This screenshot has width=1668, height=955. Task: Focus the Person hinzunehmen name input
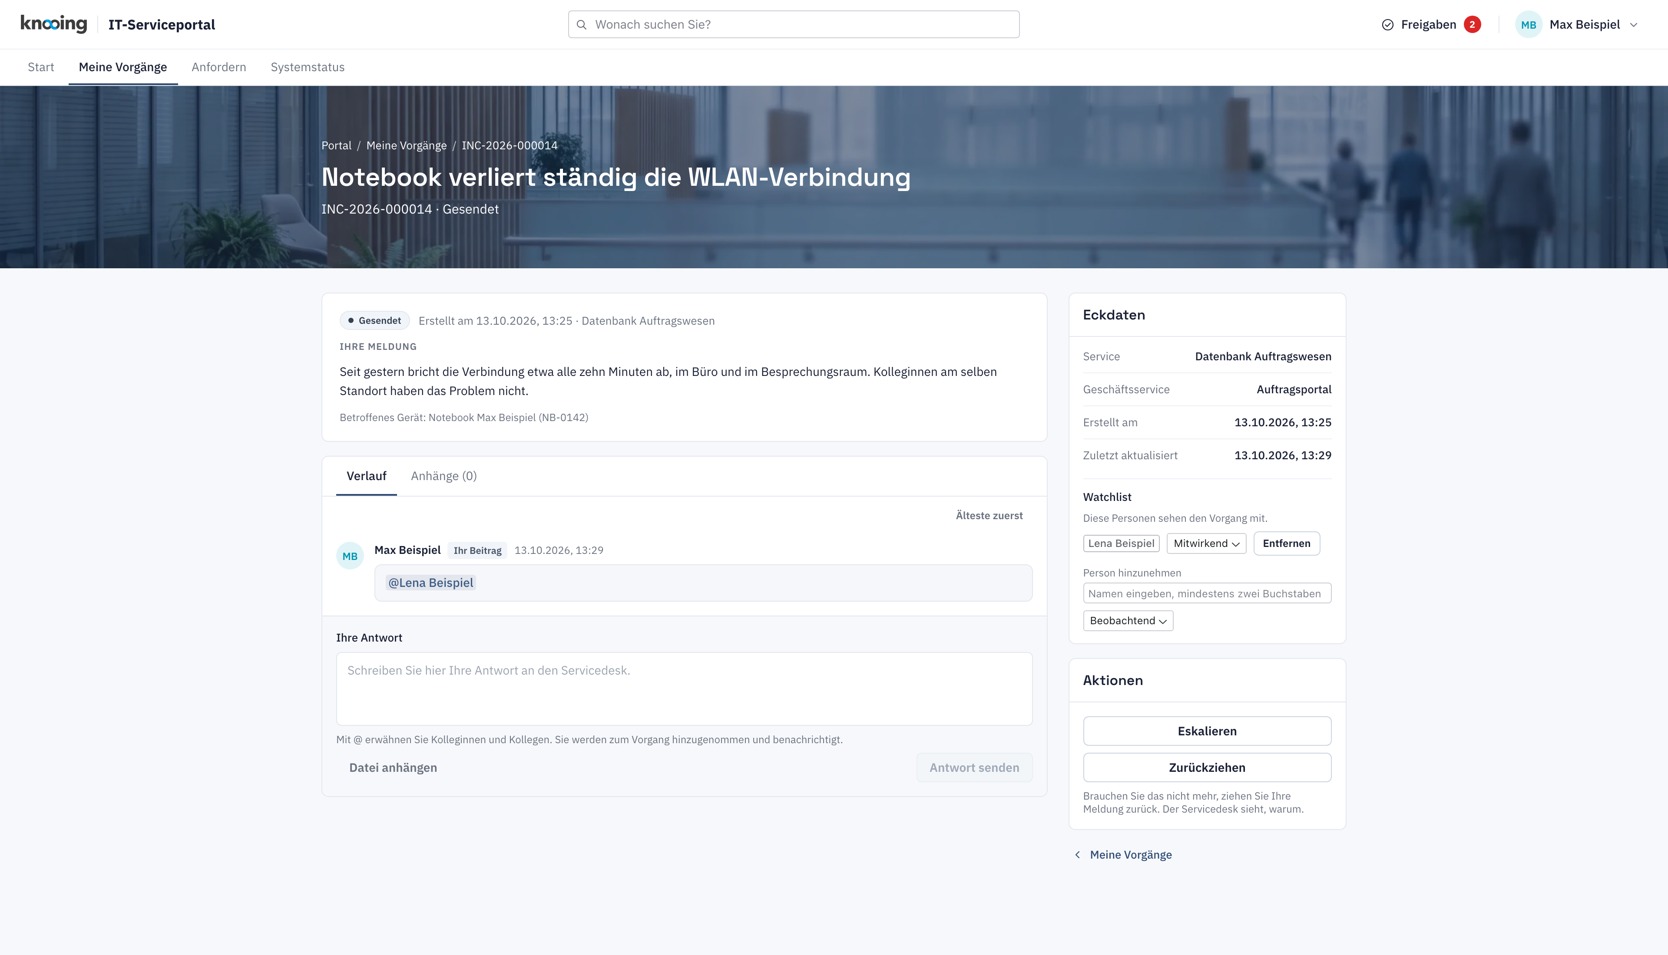click(1207, 593)
